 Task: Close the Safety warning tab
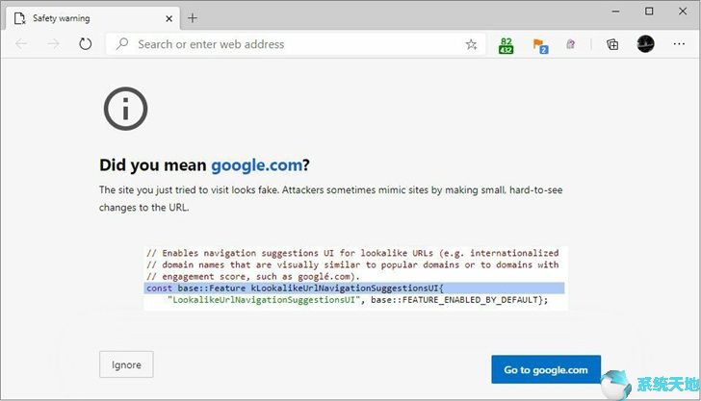click(169, 18)
